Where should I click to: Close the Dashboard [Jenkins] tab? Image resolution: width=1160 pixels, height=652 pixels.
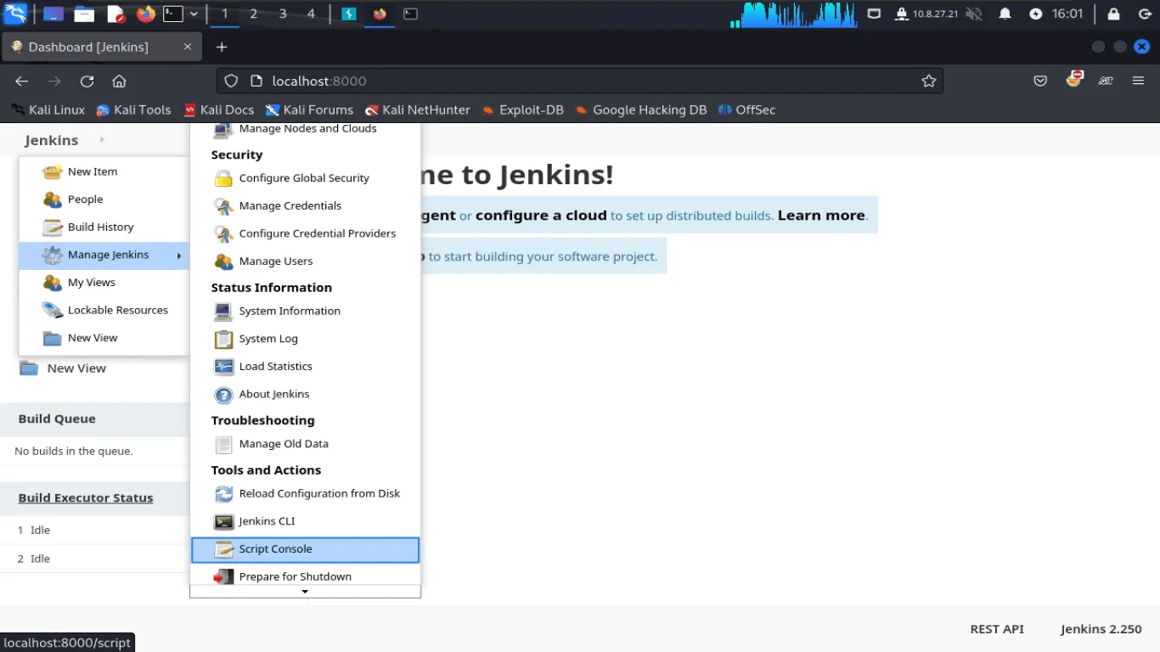(188, 47)
